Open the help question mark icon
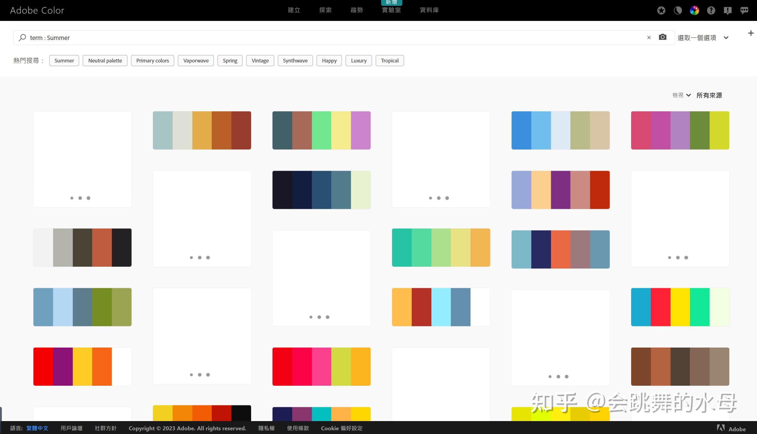This screenshot has width=757, height=434. click(x=711, y=10)
